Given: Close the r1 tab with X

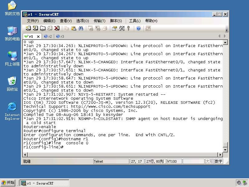Looking at the screenshot, I should click(x=38, y=36).
